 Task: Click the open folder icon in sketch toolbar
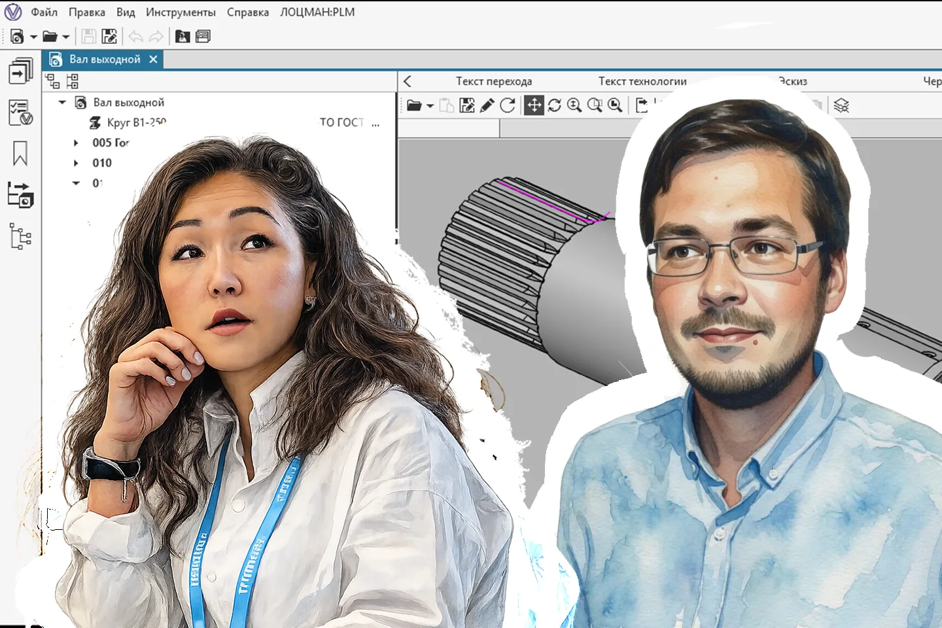[x=414, y=105]
